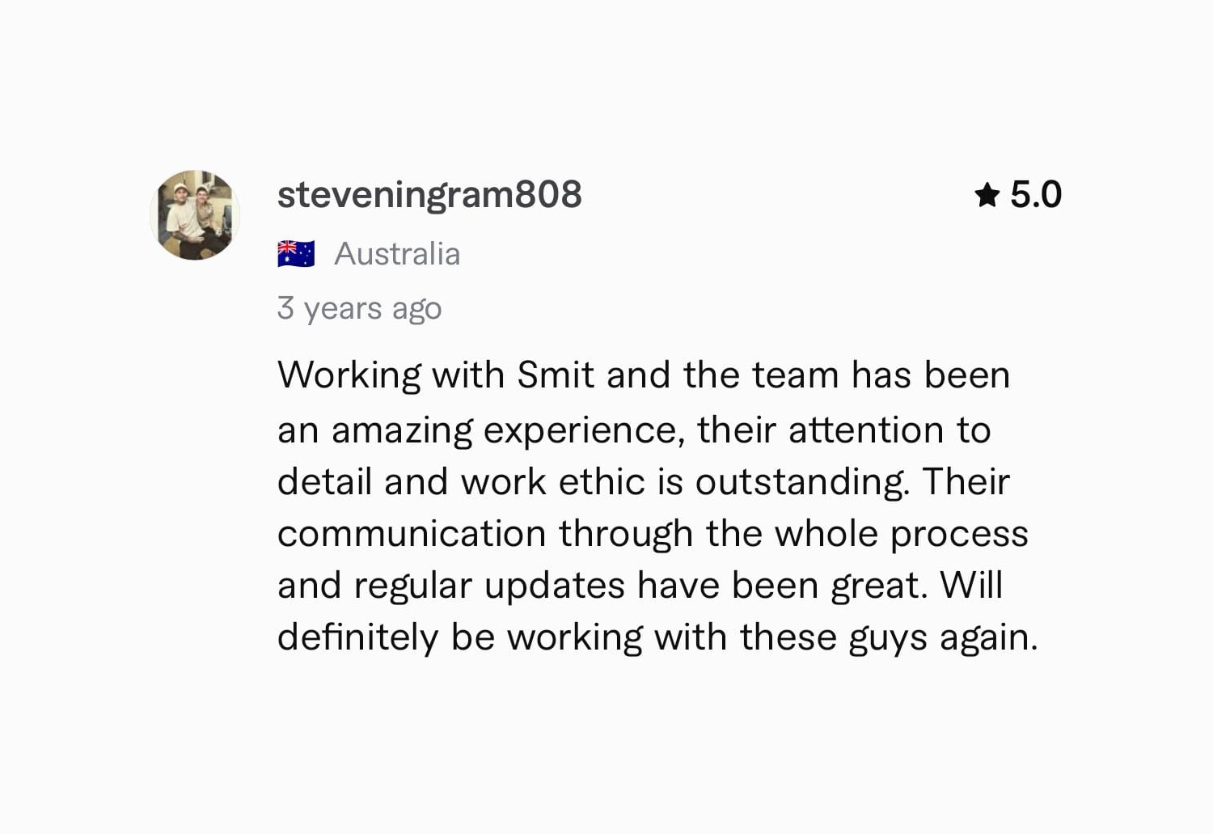Click the 5.0 rating score
Screen dimensions: 1213x834
tap(1036, 195)
